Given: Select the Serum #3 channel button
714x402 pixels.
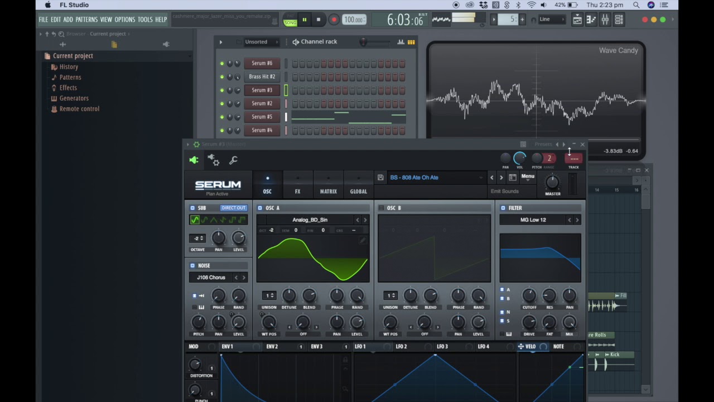Looking at the screenshot, I should (262, 90).
